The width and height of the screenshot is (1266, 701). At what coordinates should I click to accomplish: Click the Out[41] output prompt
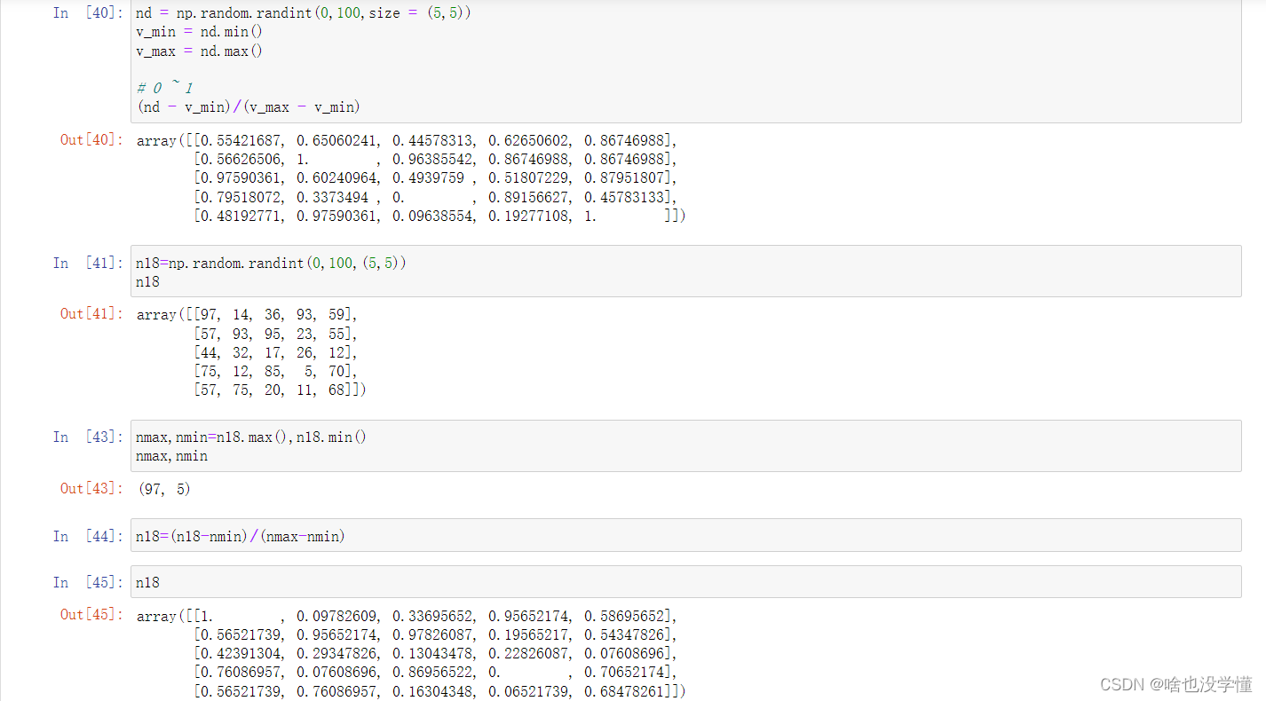(x=92, y=314)
